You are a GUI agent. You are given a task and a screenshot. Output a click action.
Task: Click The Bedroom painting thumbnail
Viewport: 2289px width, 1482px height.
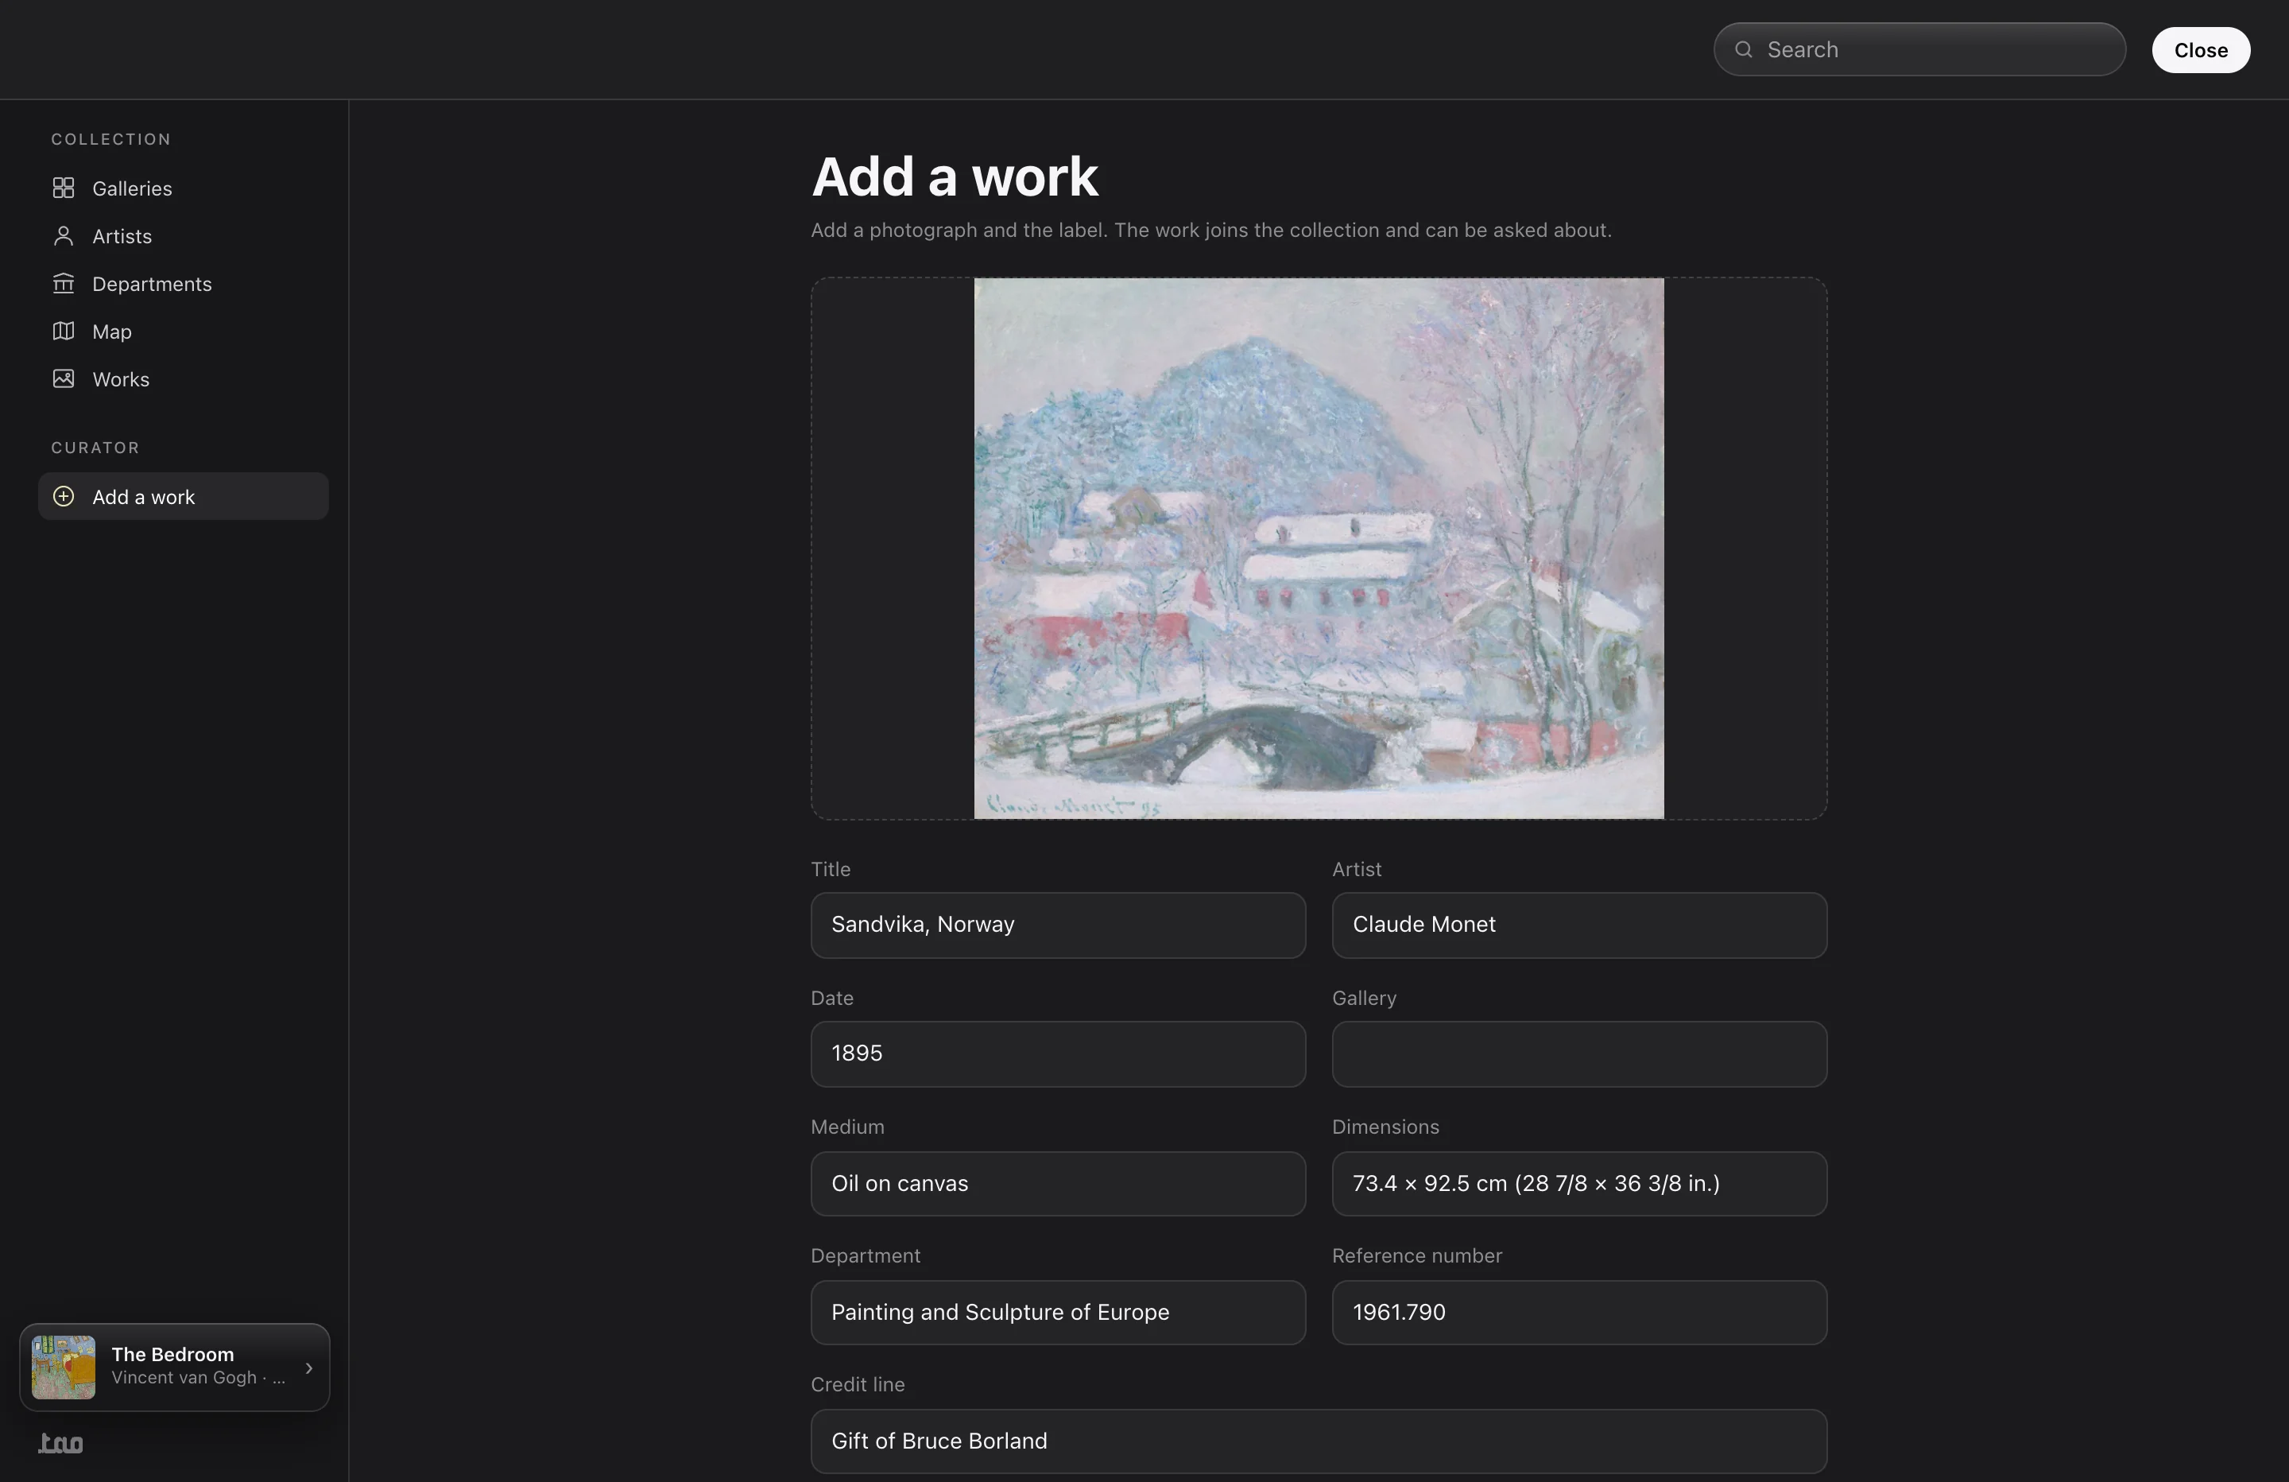point(64,1367)
